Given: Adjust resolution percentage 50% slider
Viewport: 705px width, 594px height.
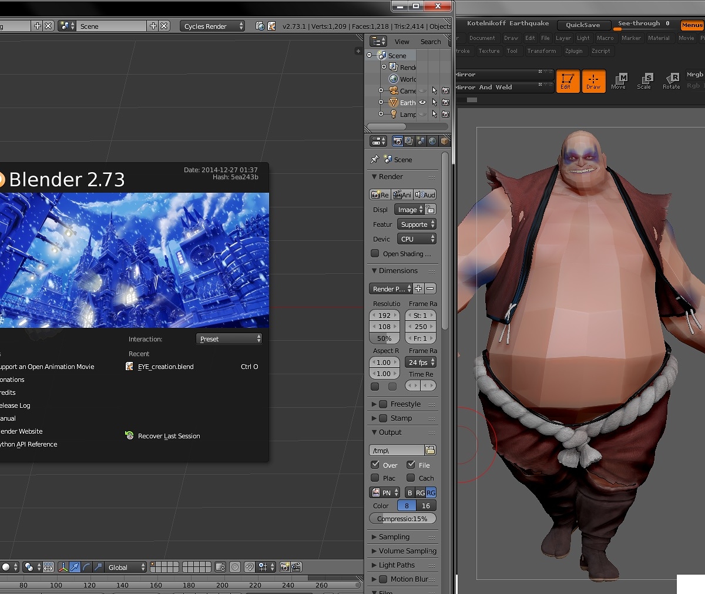Looking at the screenshot, I should (x=384, y=338).
